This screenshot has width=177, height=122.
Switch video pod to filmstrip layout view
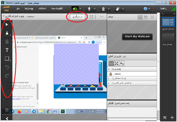tap(145, 17)
